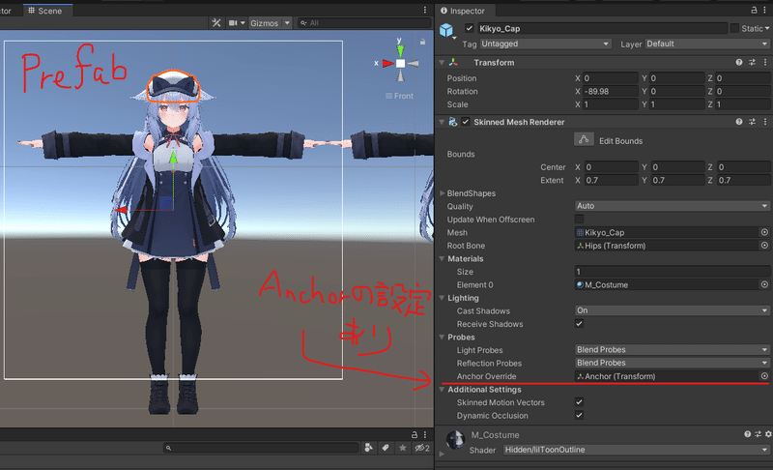The width and height of the screenshot is (773, 470).
Task: Open the Tag dropdown showing Untagged
Action: click(x=546, y=44)
